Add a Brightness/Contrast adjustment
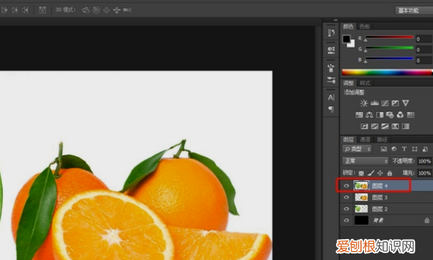 click(x=364, y=103)
